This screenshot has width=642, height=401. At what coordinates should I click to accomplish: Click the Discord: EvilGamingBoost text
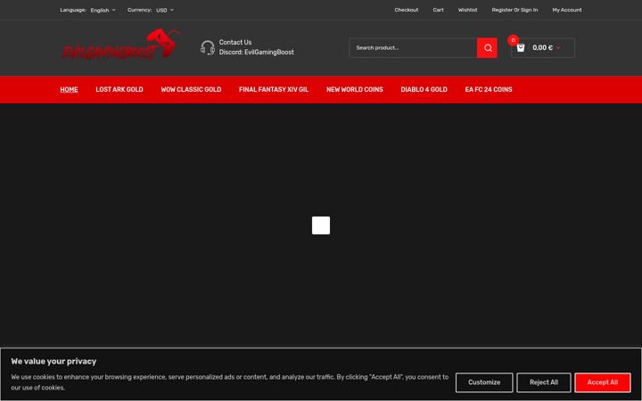pos(256,52)
